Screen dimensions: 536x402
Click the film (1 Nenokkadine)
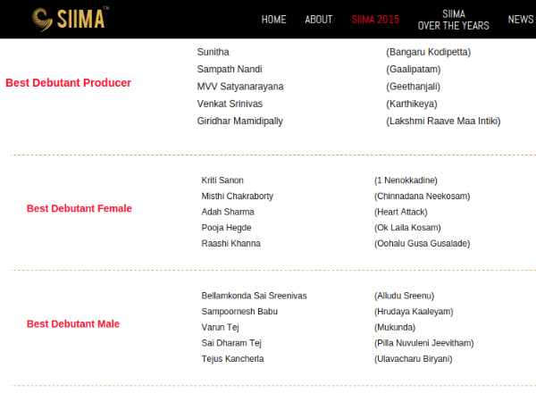(406, 180)
